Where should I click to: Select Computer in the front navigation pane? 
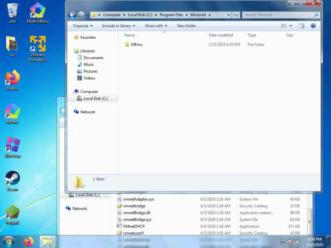coord(89,92)
